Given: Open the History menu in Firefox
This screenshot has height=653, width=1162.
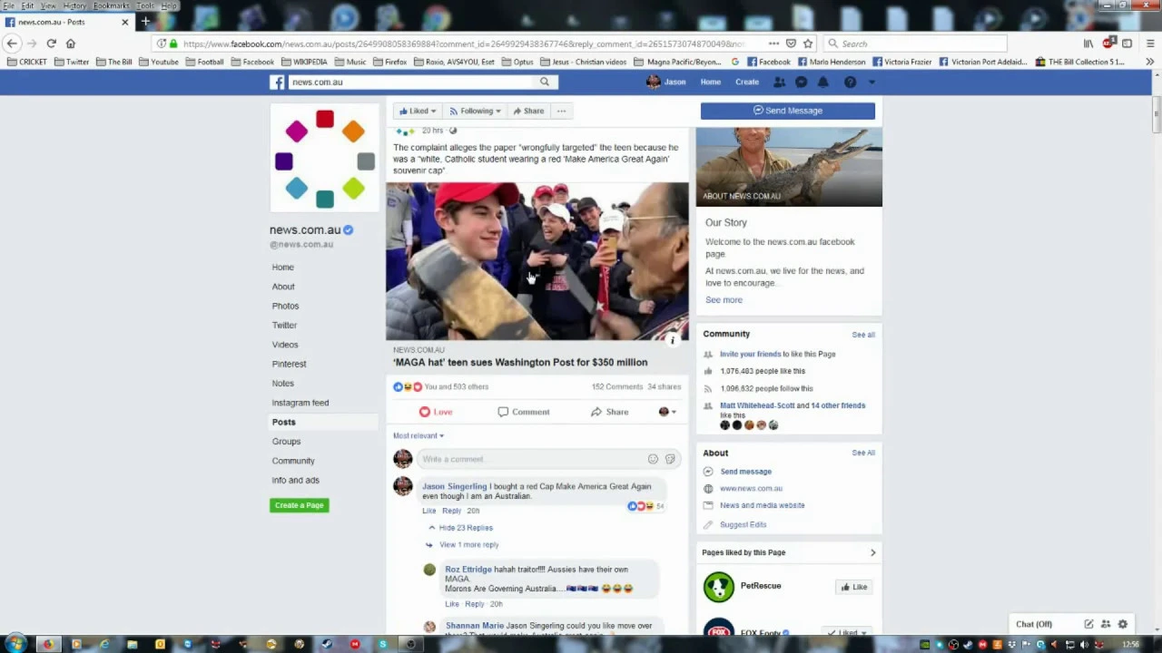Looking at the screenshot, I should [x=74, y=6].
